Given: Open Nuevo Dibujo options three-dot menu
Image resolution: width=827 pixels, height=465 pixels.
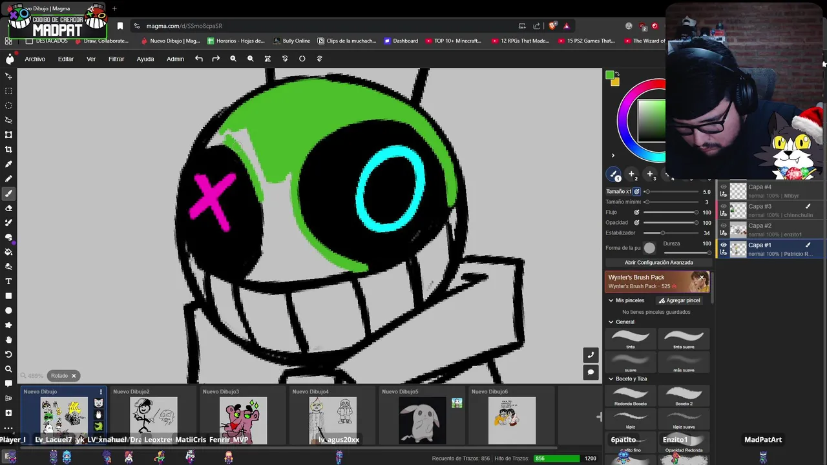Looking at the screenshot, I should (x=101, y=392).
